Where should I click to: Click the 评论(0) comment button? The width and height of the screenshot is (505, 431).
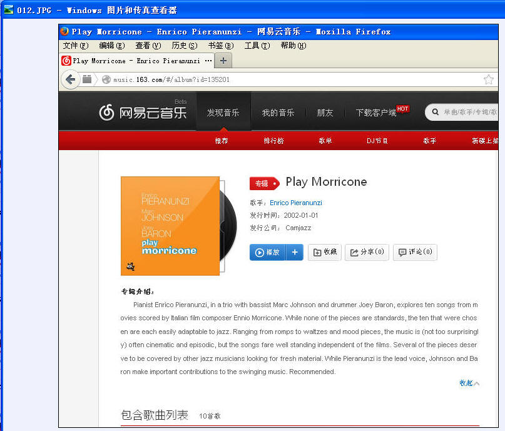point(415,252)
